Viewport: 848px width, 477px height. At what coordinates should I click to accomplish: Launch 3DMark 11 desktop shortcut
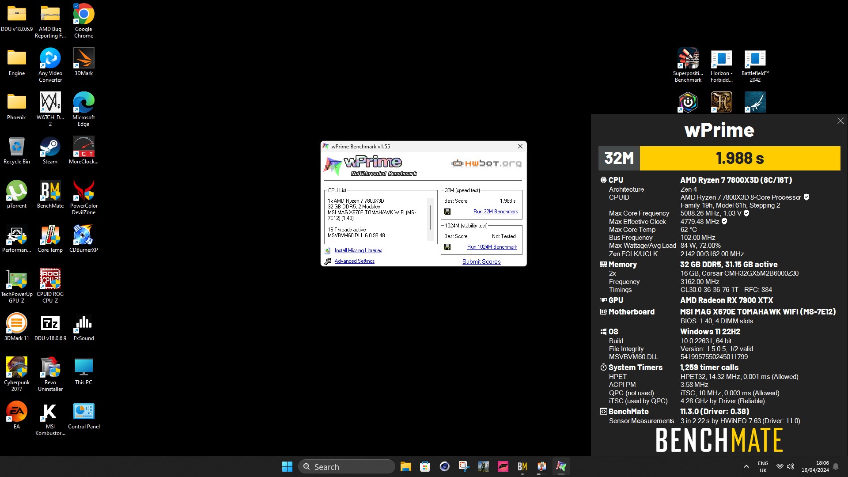pos(17,327)
